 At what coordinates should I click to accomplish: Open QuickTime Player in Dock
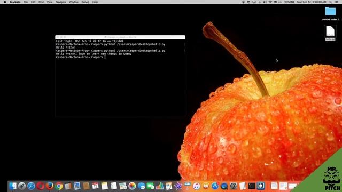(224, 186)
